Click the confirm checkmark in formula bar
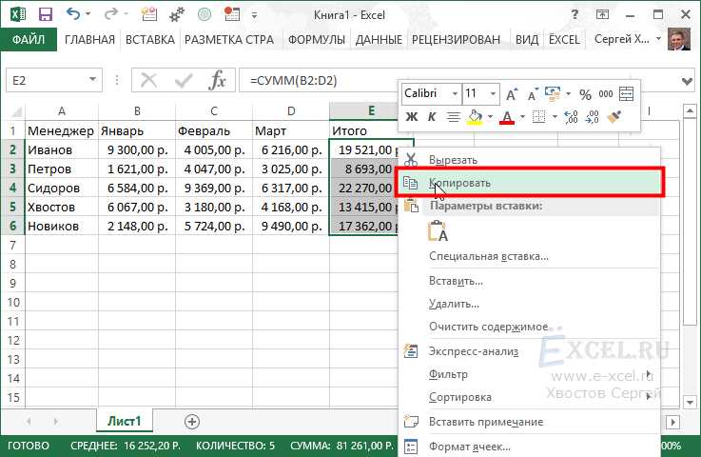The image size is (701, 457). pyautogui.click(x=183, y=81)
